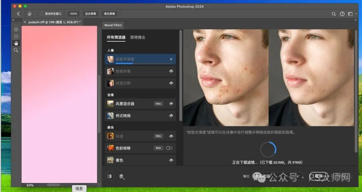Image resolution: width=362 pixels, height=192 pixels.
Task: Expand the workspace switcher dropdown arrow
Action: click(x=356, y=14)
